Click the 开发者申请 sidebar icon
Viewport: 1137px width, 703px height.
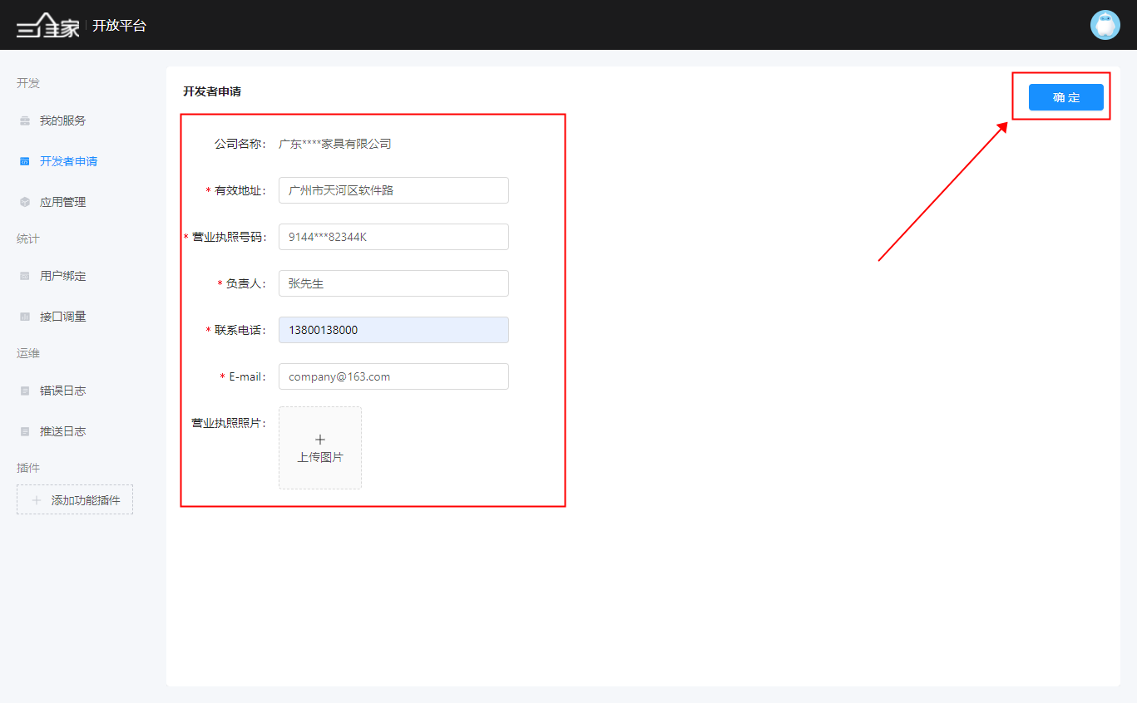tap(25, 161)
